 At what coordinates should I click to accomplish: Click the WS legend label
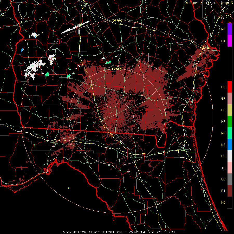click(223, 145)
